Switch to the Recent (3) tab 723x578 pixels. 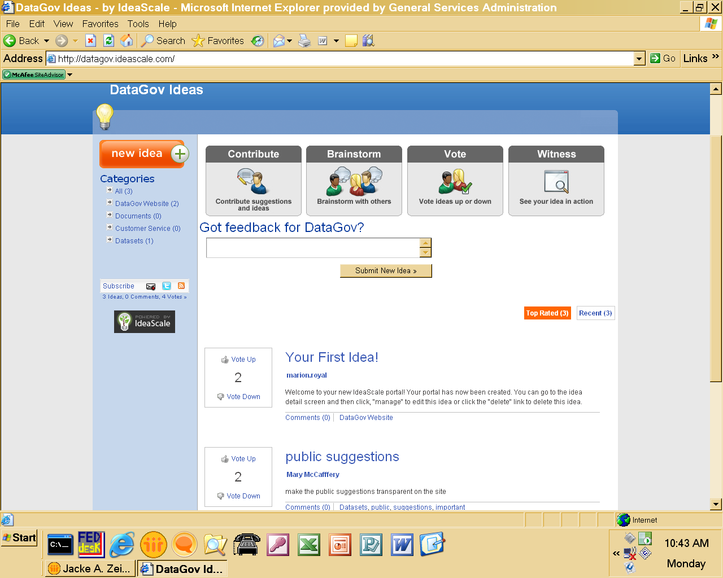point(595,313)
